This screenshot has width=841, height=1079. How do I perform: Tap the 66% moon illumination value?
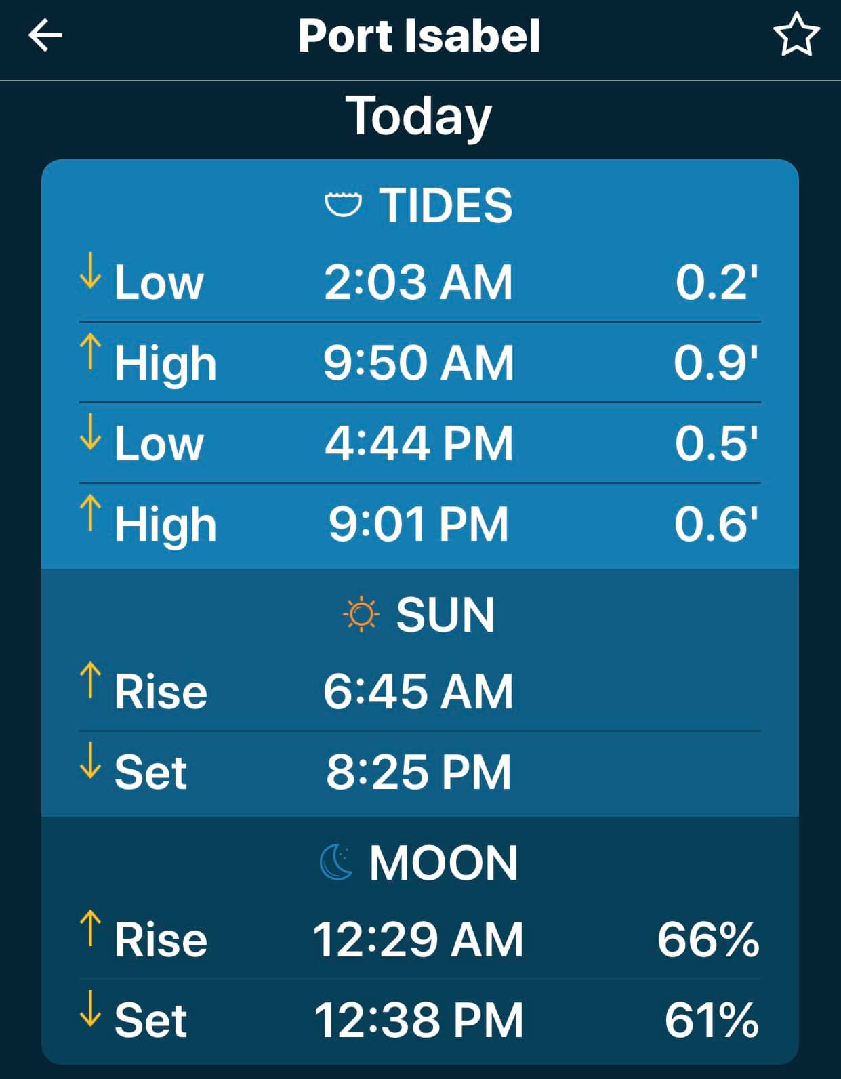pyautogui.click(x=708, y=939)
